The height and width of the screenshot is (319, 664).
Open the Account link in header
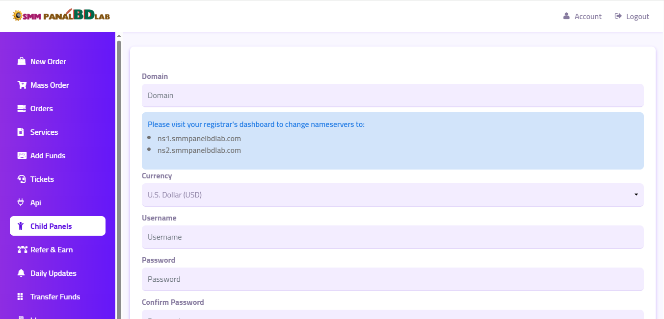582,16
